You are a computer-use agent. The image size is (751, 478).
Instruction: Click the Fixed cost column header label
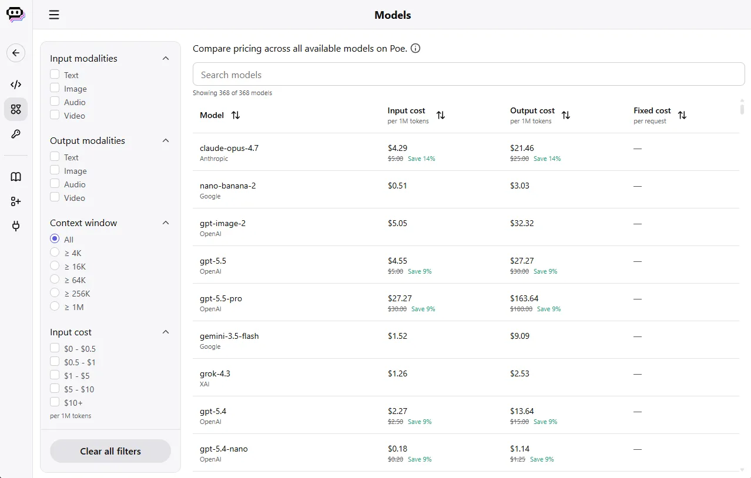[x=652, y=110]
